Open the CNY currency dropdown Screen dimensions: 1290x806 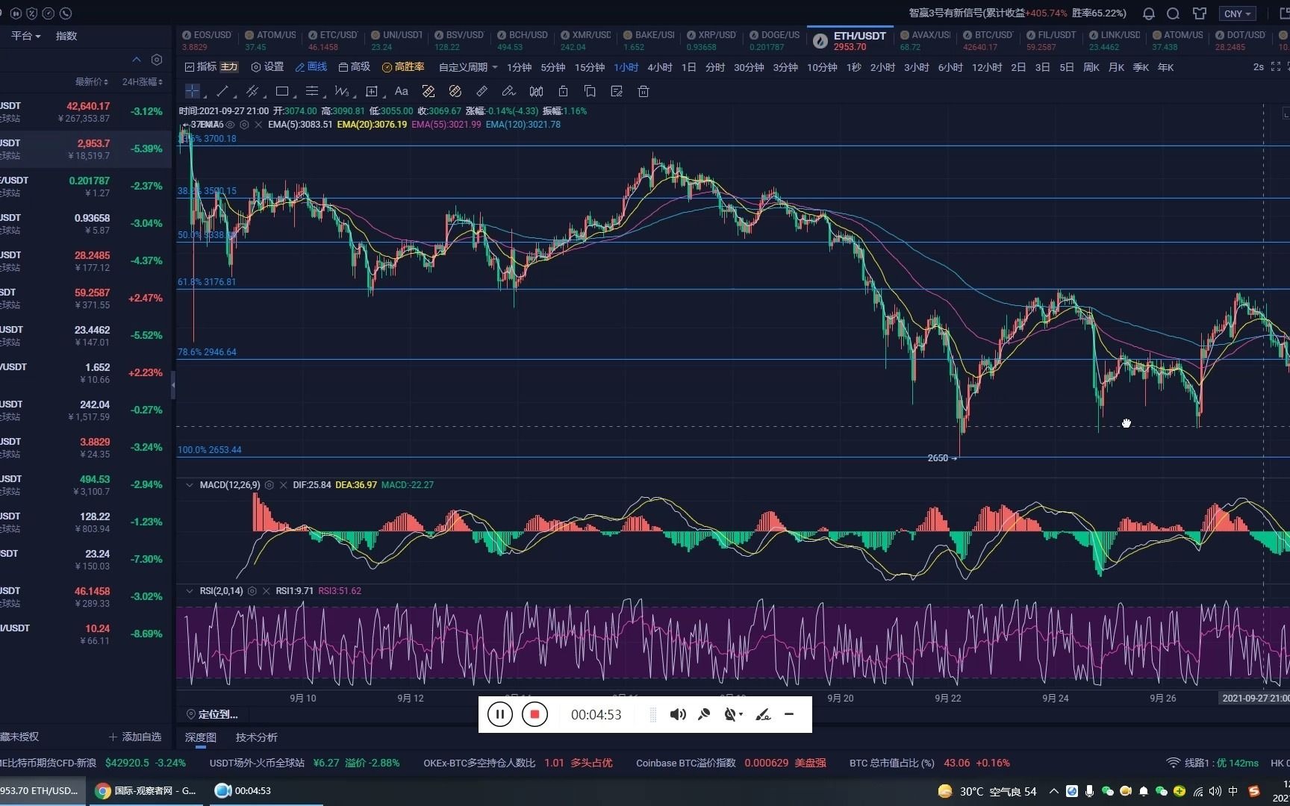(1237, 13)
